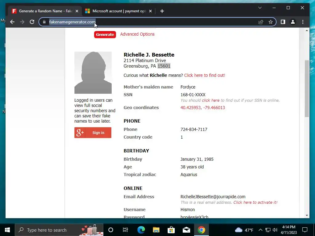The height and width of the screenshot is (236, 315).
Task: Close the Microsoft account payment tab
Action: [150, 11]
